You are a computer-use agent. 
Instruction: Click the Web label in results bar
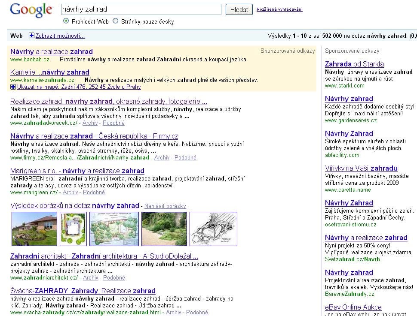point(16,36)
